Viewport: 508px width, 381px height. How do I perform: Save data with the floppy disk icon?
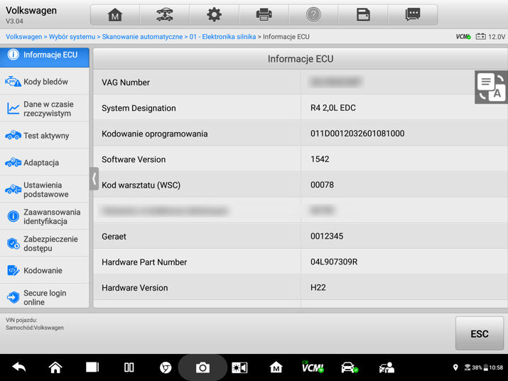pos(363,15)
